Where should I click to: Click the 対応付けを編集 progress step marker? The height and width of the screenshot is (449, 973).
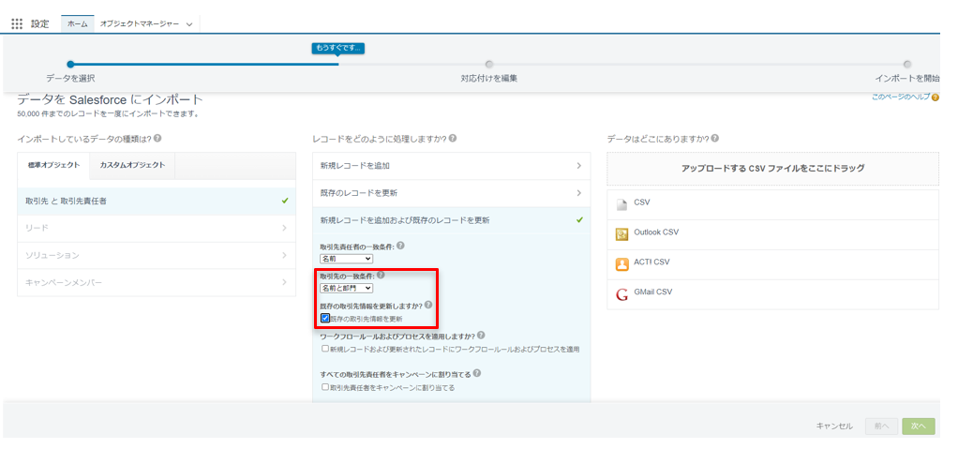coord(489,64)
